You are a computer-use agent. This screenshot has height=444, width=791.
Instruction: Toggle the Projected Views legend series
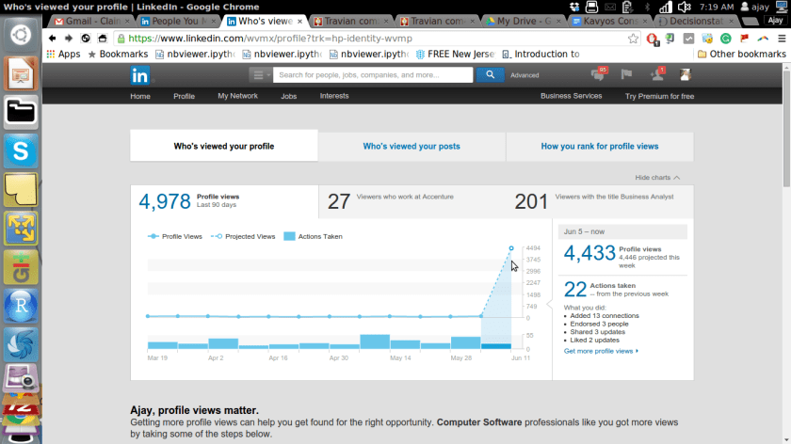pyautogui.click(x=243, y=236)
